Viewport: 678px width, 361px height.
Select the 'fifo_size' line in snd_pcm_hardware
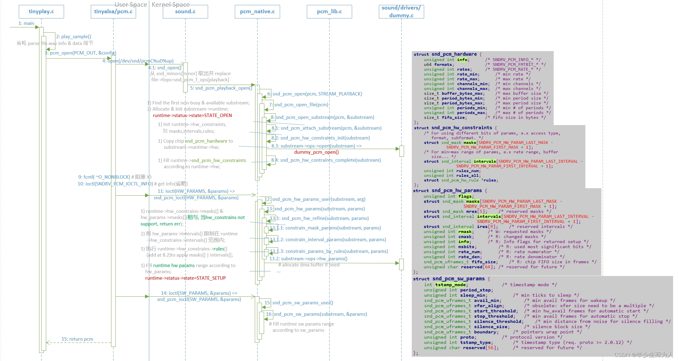485,117
